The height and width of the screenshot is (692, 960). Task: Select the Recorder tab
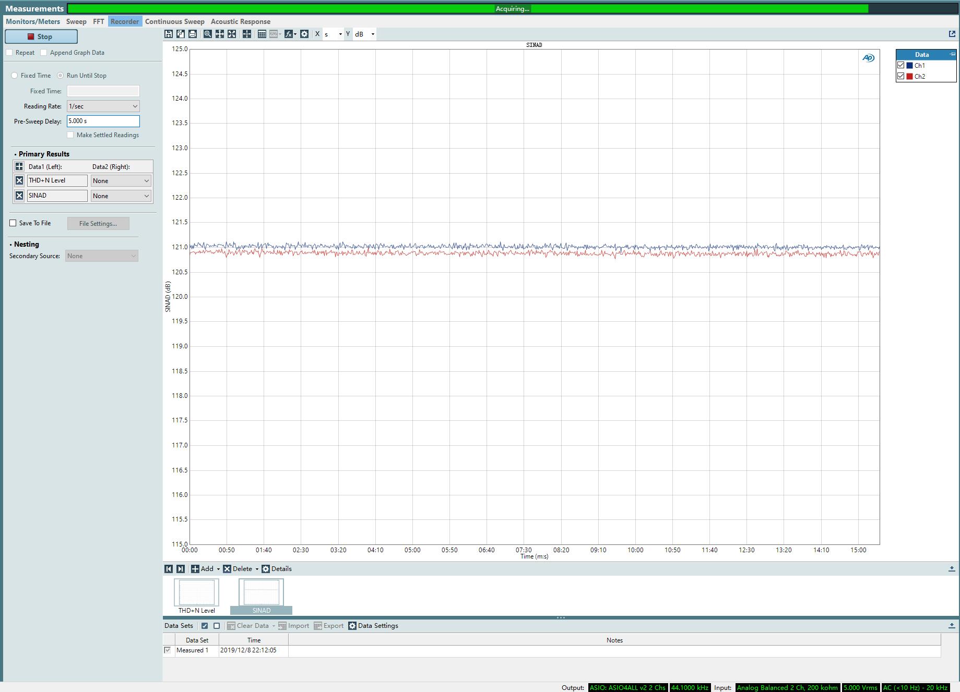[125, 21]
